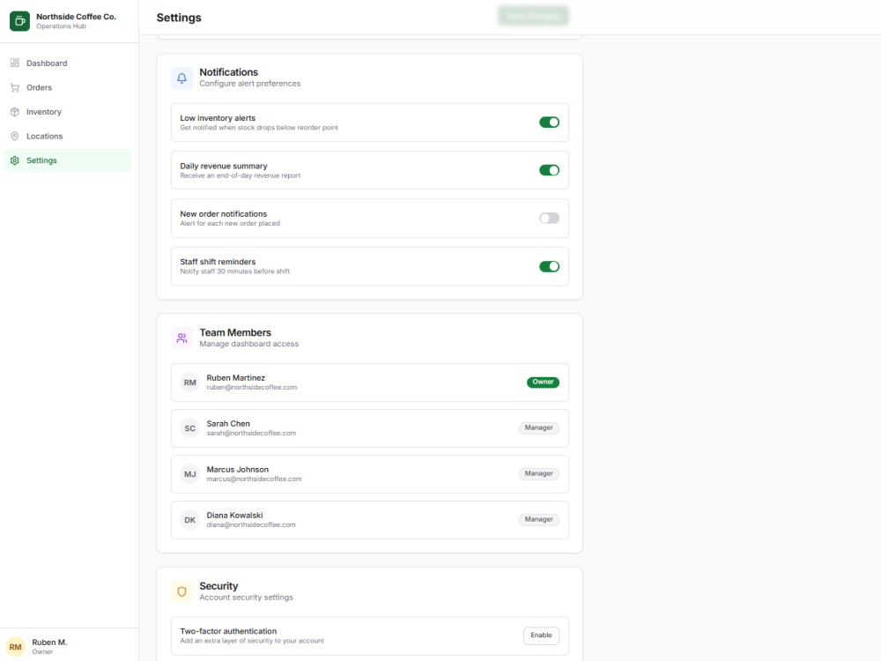Click the Staff shift reminders label
This screenshot has width=881, height=661.
[218, 262]
